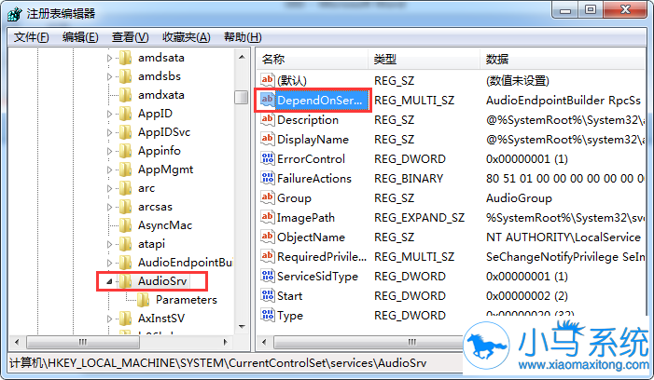Click the arcsas folder icon

coord(126,207)
